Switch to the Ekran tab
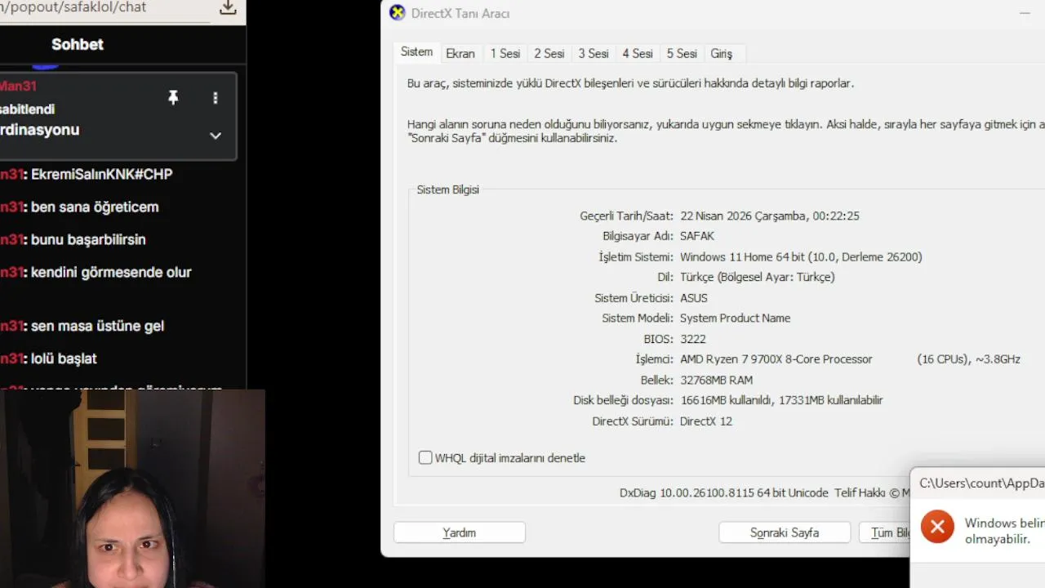 pos(460,53)
